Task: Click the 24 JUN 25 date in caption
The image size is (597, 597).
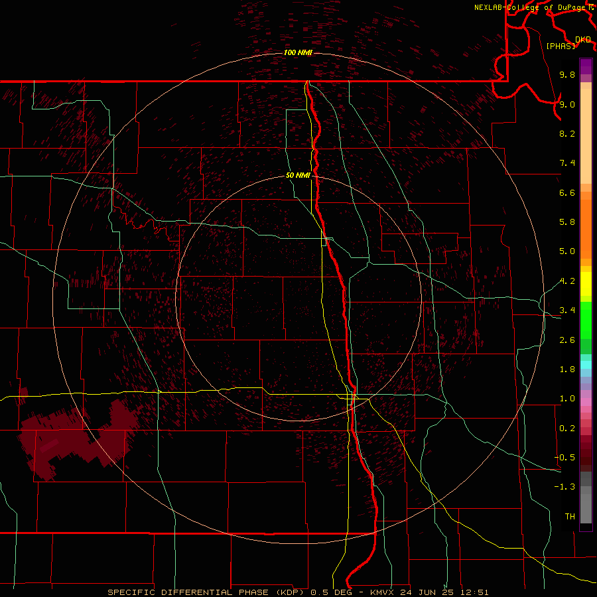Action: coord(428,592)
